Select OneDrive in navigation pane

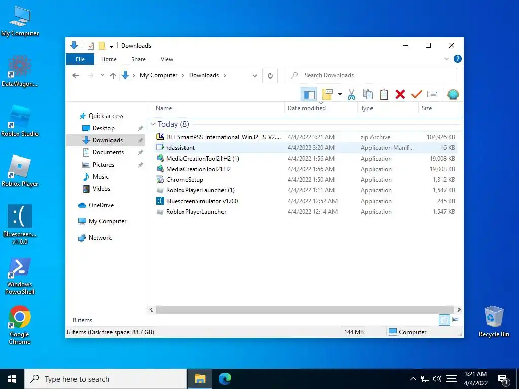coord(101,205)
